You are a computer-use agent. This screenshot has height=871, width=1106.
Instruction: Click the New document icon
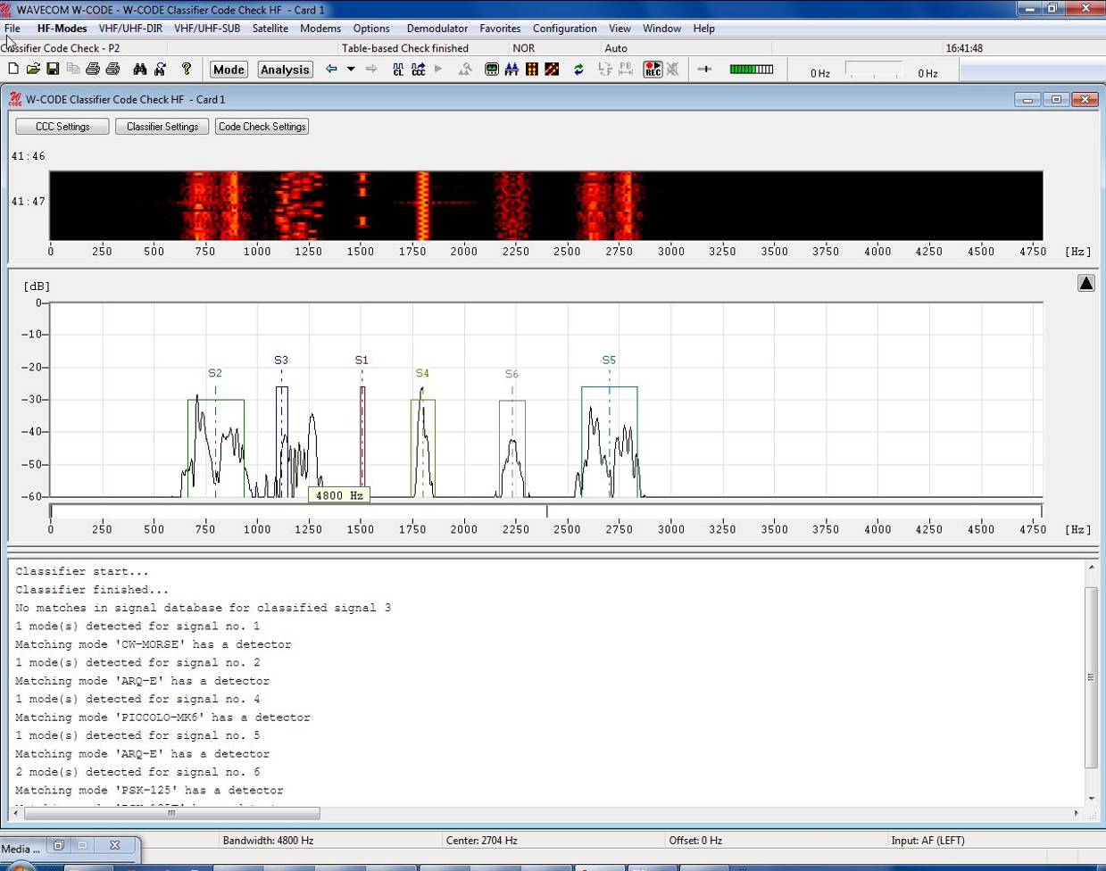pos(13,70)
